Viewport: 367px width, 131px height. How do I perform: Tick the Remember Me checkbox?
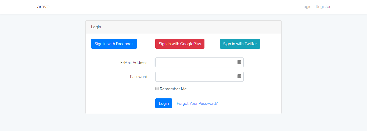pyautogui.click(x=157, y=88)
